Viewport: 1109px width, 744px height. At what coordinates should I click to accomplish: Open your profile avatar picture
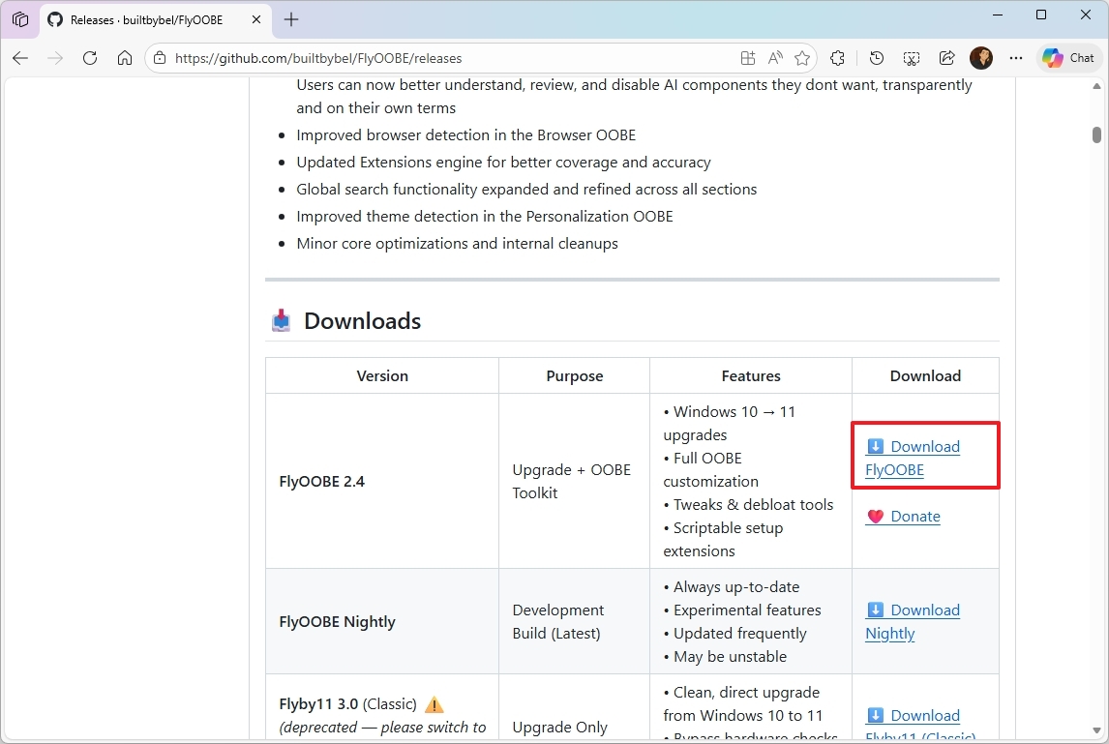pos(981,58)
